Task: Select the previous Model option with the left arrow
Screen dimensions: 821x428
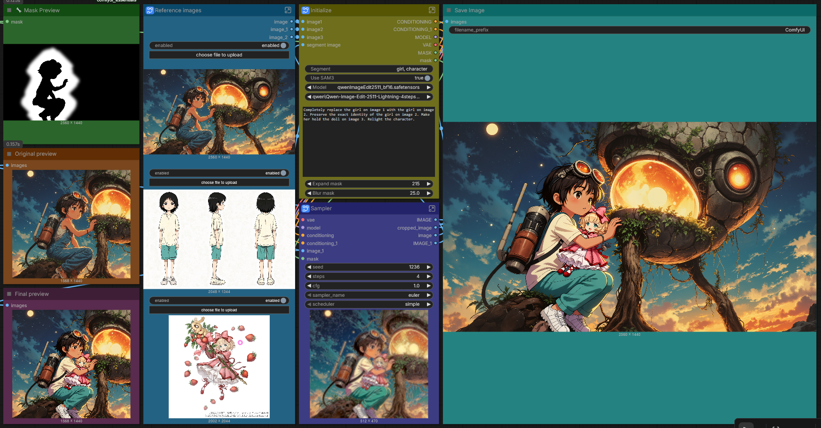Action: [x=309, y=87]
